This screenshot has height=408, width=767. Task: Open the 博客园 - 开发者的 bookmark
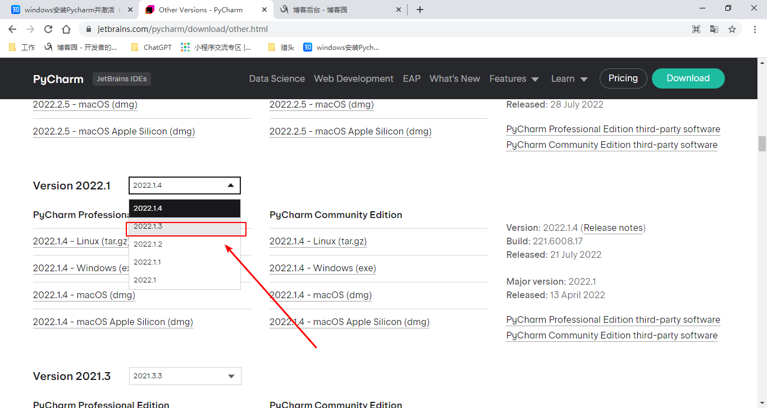click(81, 48)
